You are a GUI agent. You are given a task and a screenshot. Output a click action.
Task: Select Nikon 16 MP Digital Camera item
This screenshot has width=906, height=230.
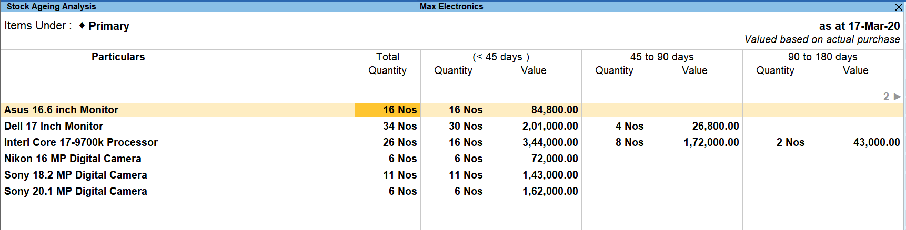pos(73,159)
